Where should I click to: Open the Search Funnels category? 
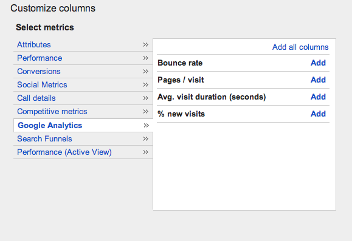pyautogui.click(x=44, y=139)
